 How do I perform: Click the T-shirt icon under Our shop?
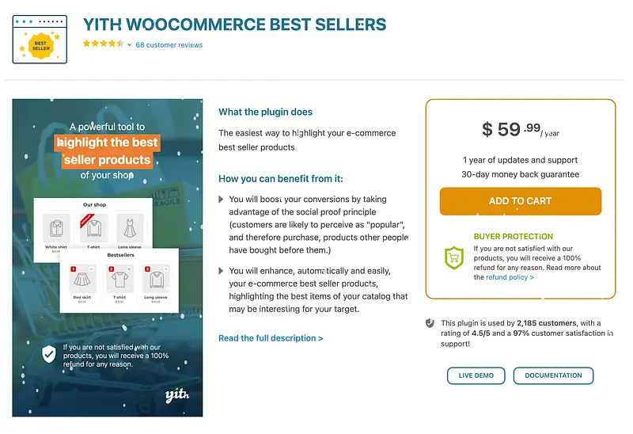(93, 227)
